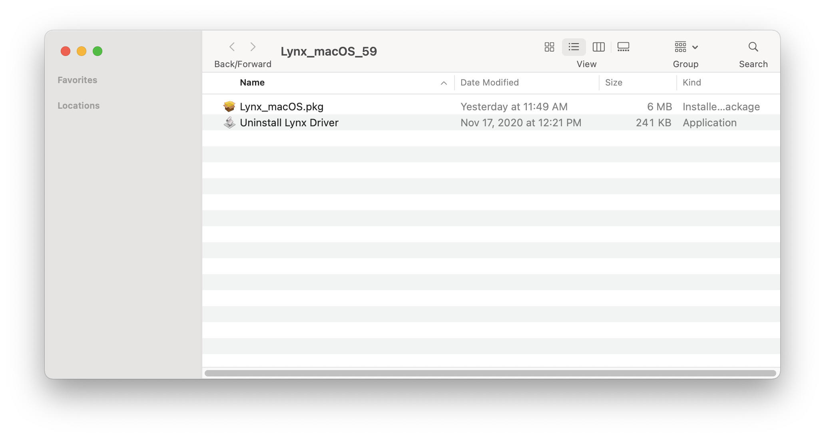
Task: Select the Lynx_macOS.pkg package icon
Action: [229, 106]
